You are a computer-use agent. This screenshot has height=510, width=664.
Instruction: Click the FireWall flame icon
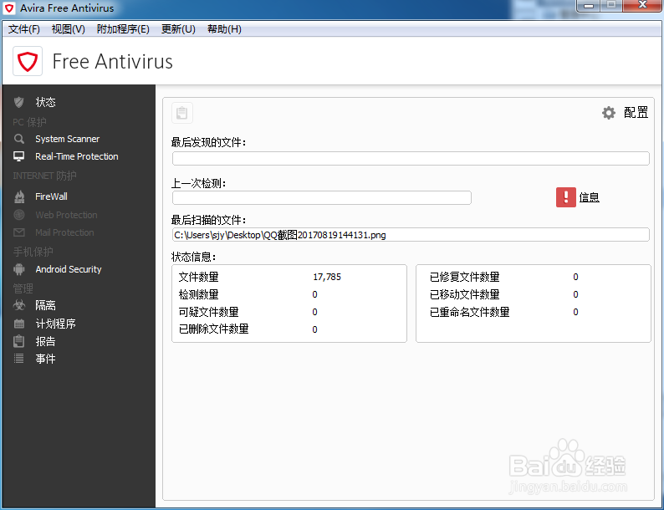[19, 196]
